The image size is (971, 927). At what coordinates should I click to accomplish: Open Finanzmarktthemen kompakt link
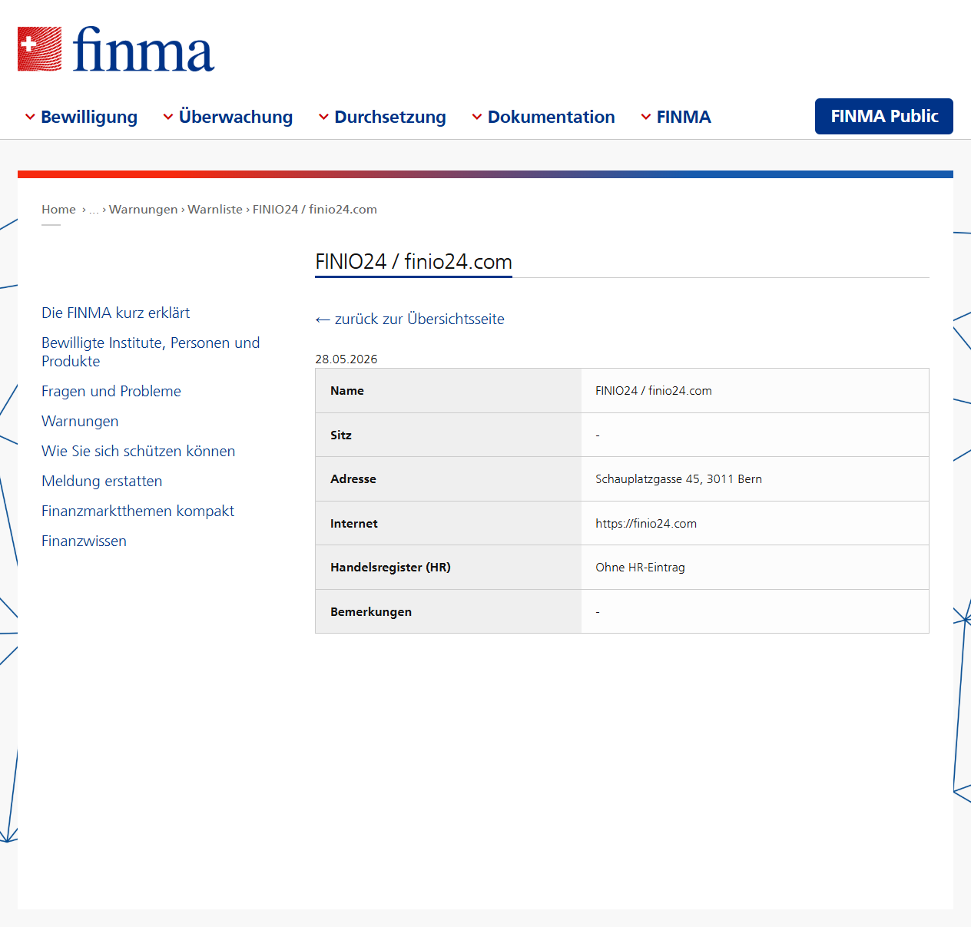click(x=138, y=511)
